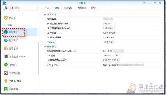Screen dimensions: 166x95
Task: Open the Security (安全性) shield icon
Action: 6,18
